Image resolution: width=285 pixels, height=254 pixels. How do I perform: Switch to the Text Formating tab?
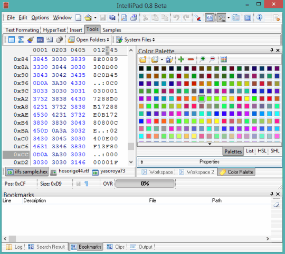click(x=22, y=30)
